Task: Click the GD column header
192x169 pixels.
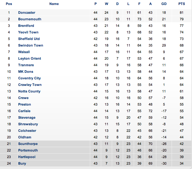Action: [164, 4]
